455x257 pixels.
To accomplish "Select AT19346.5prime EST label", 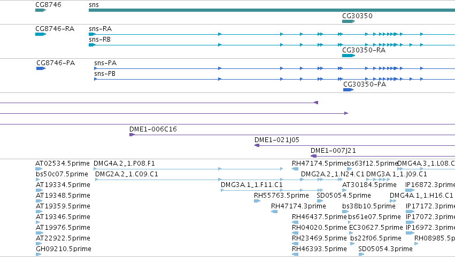I will click(63, 217).
